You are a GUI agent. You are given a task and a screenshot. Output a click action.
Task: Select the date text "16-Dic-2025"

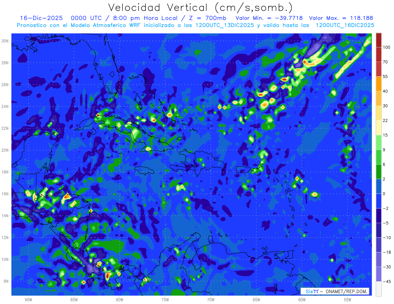coord(41,18)
